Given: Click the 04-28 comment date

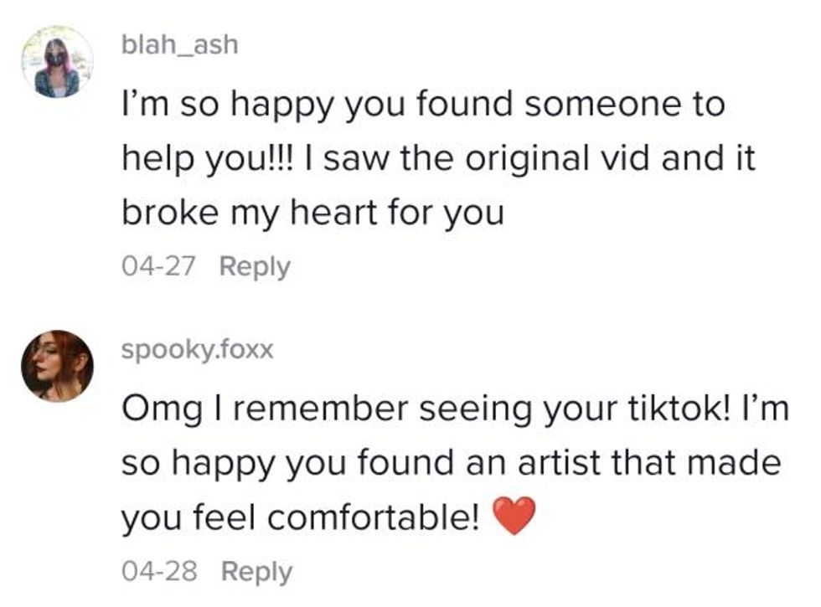Looking at the screenshot, I should click(159, 571).
